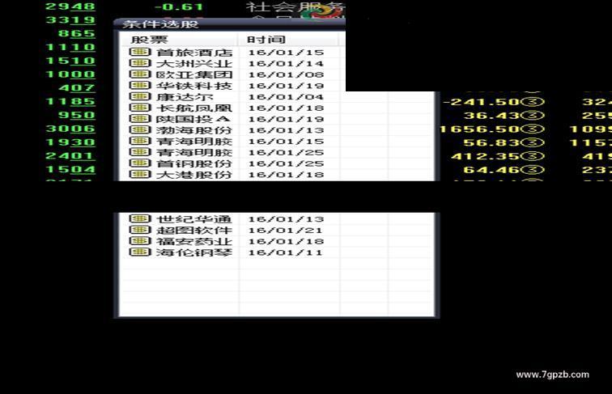Viewport: 612px width, 394px height.
Task: Click the icon in the 陕国投A row
Action: (140, 119)
